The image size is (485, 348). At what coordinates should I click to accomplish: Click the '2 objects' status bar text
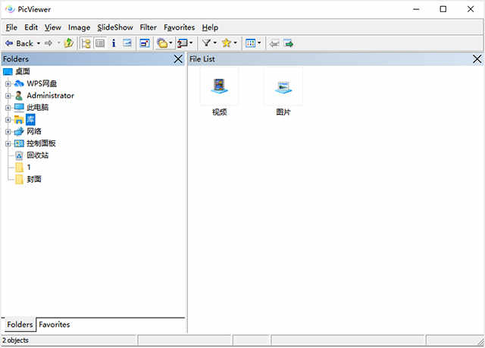tap(15, 340)
